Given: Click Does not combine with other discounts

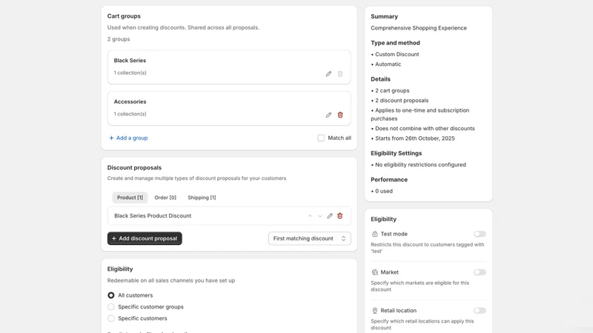Looking at the screenshot, I should click(425, 128).
